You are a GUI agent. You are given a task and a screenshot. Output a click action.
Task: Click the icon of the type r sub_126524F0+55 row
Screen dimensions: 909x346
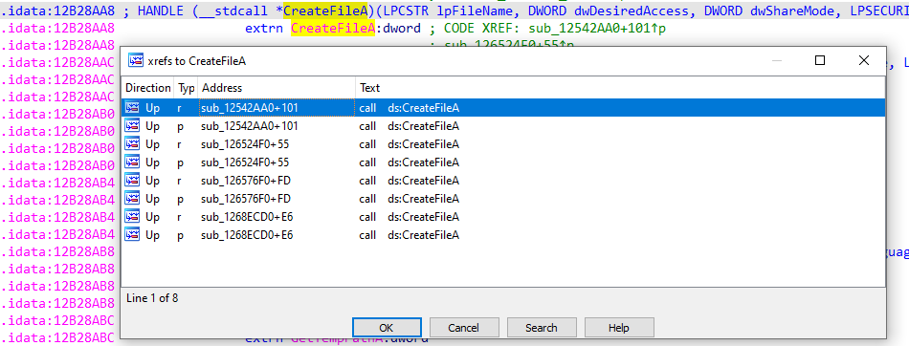133,143
